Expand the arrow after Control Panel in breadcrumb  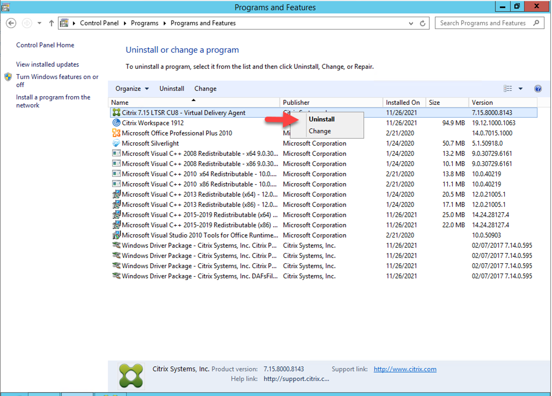click(x=125, y=23)
